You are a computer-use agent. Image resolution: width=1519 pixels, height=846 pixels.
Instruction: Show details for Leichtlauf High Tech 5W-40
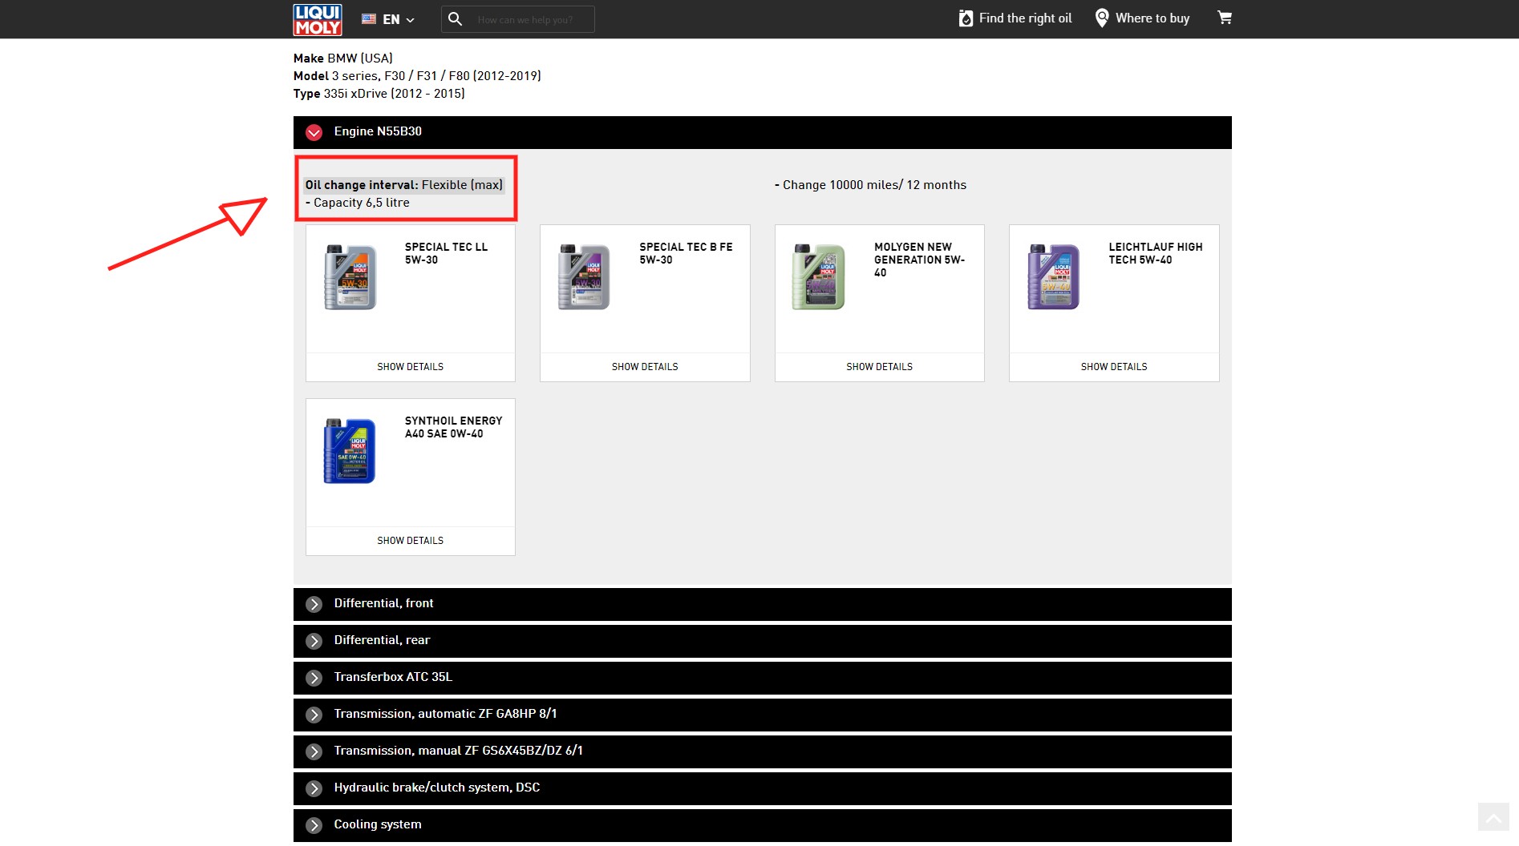click(x=1114, y=367)
